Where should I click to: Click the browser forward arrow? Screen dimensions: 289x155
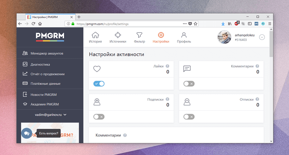pos(27,24)
